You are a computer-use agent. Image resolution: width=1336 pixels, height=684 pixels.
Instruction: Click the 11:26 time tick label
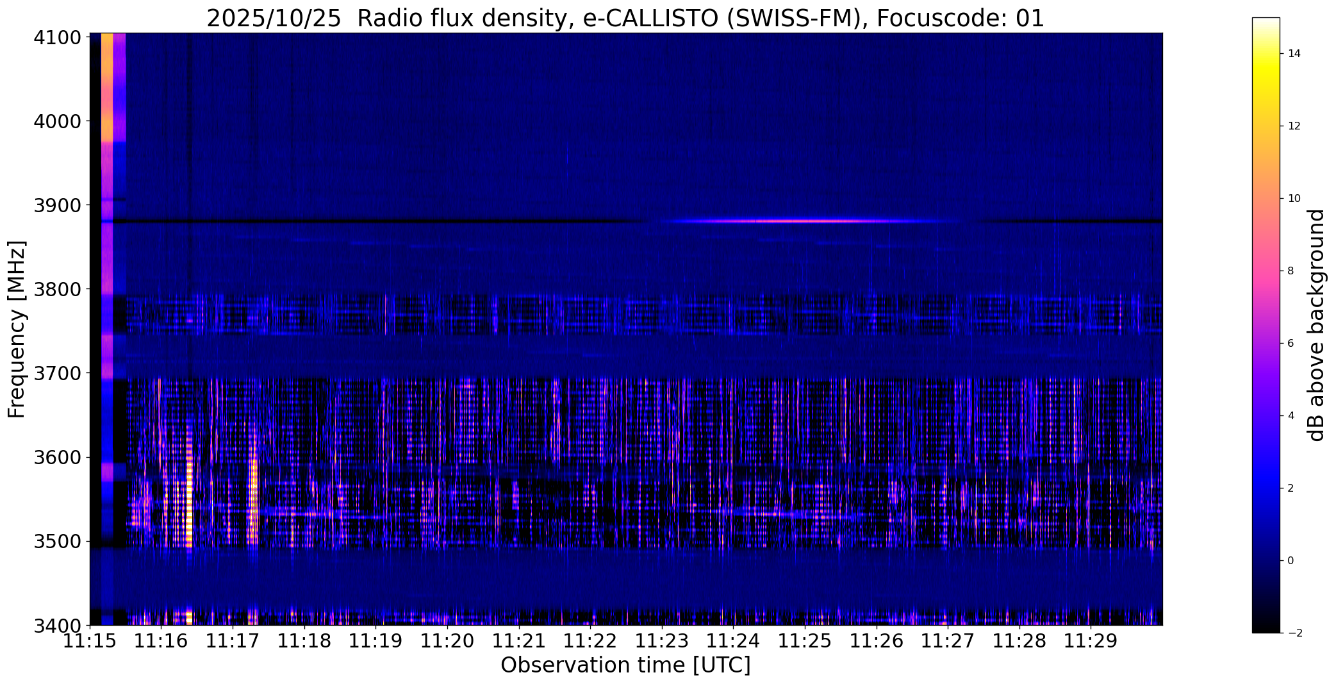877,641
